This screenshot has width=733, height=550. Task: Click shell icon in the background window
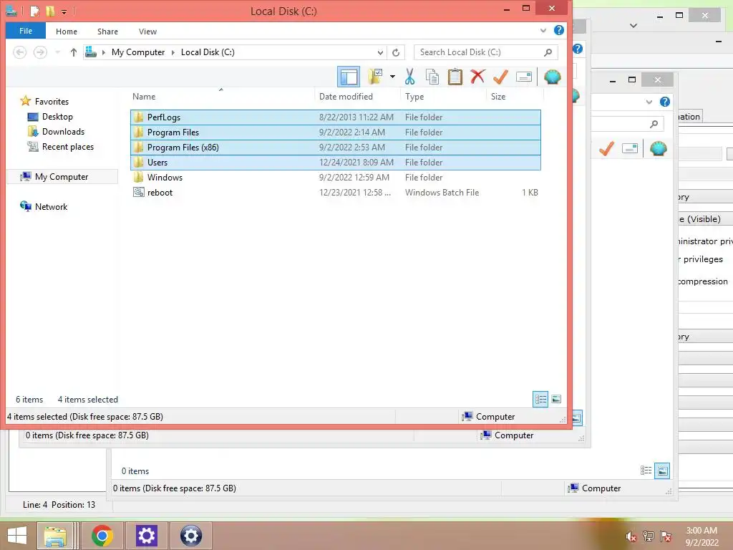click(x=659, y=149)
